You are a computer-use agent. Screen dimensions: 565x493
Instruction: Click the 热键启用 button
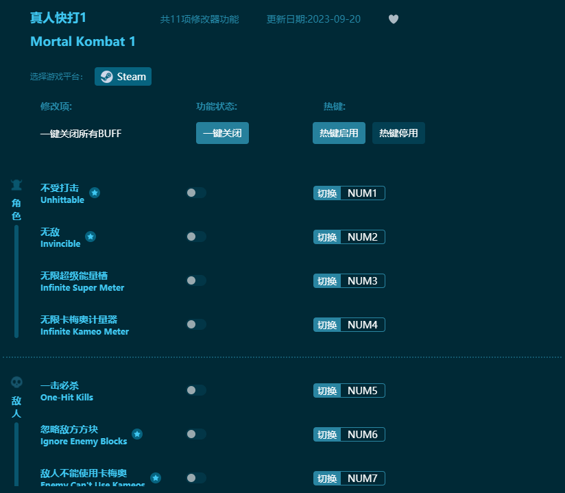coord(339,133)
